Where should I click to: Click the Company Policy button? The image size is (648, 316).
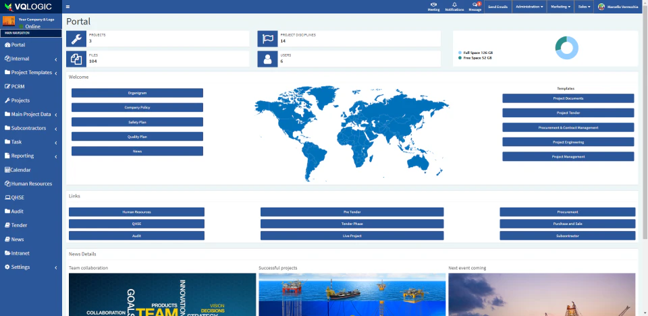(137, 107)
